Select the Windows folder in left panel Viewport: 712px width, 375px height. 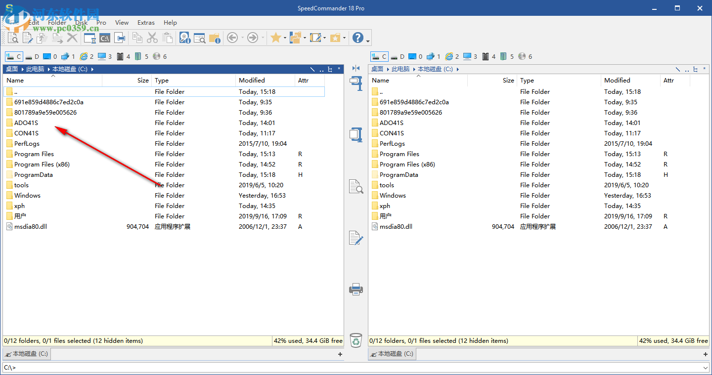pos(27,196)
